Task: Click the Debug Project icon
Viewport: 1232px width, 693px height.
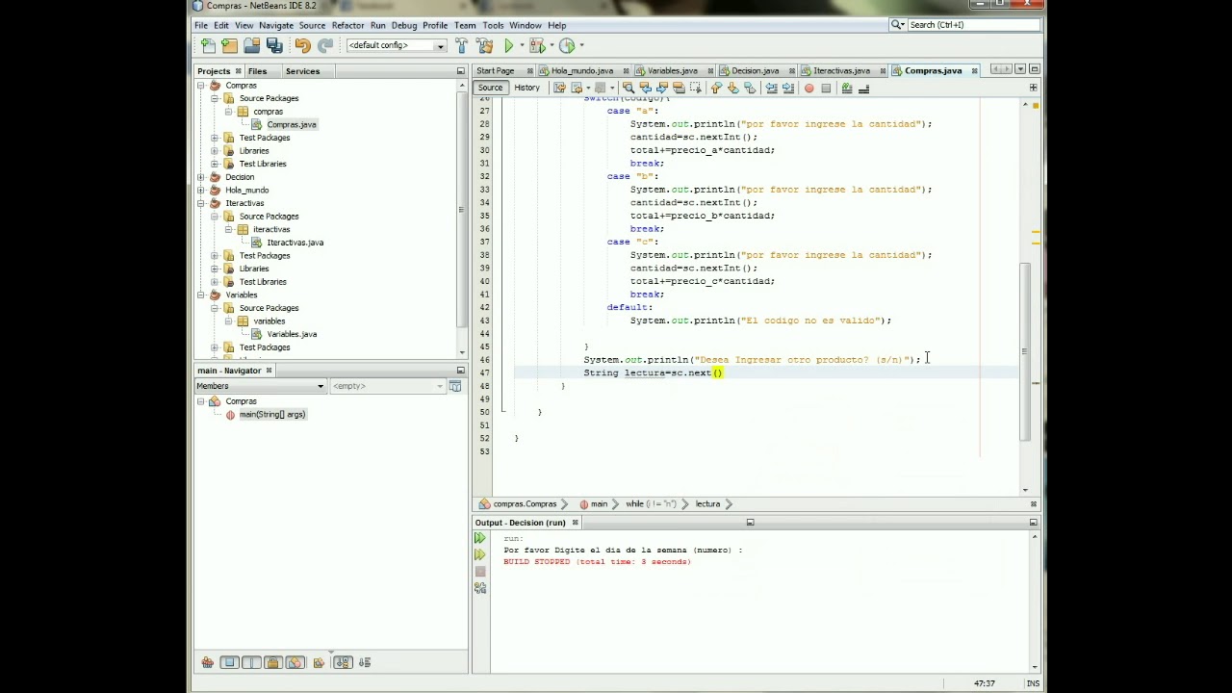Action: click(537, 45)
